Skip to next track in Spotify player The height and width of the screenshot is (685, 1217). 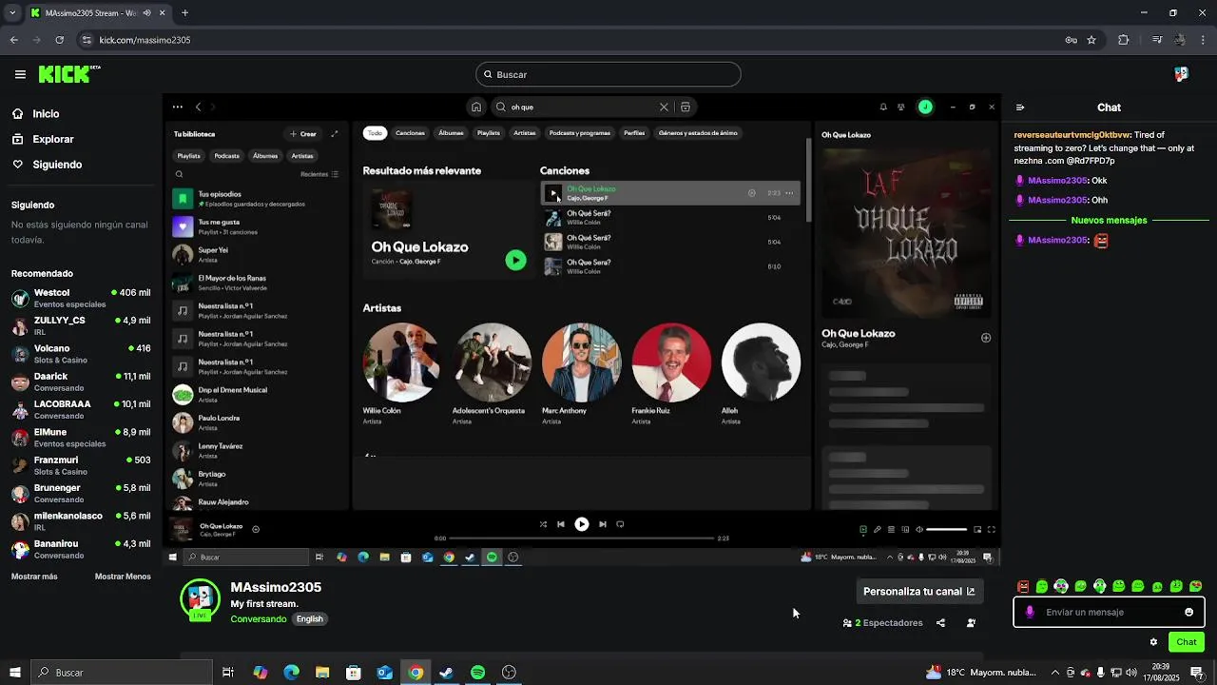(x=602, y=524)
